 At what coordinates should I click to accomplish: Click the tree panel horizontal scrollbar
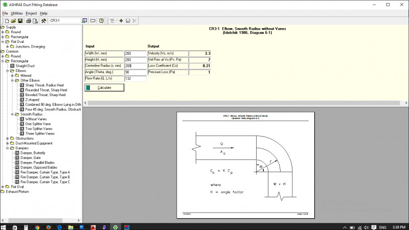tap(41, 220)
